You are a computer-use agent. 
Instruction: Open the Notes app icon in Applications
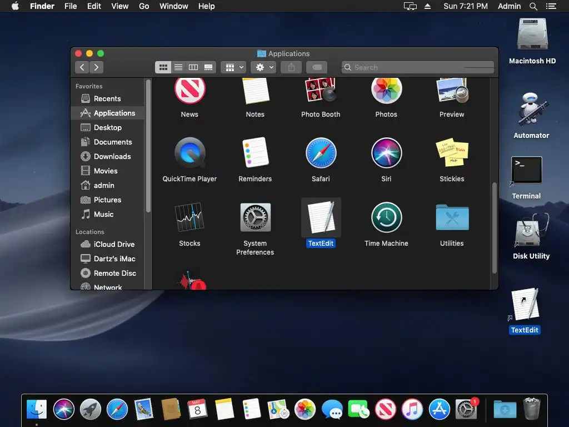[x=255, y=91]
